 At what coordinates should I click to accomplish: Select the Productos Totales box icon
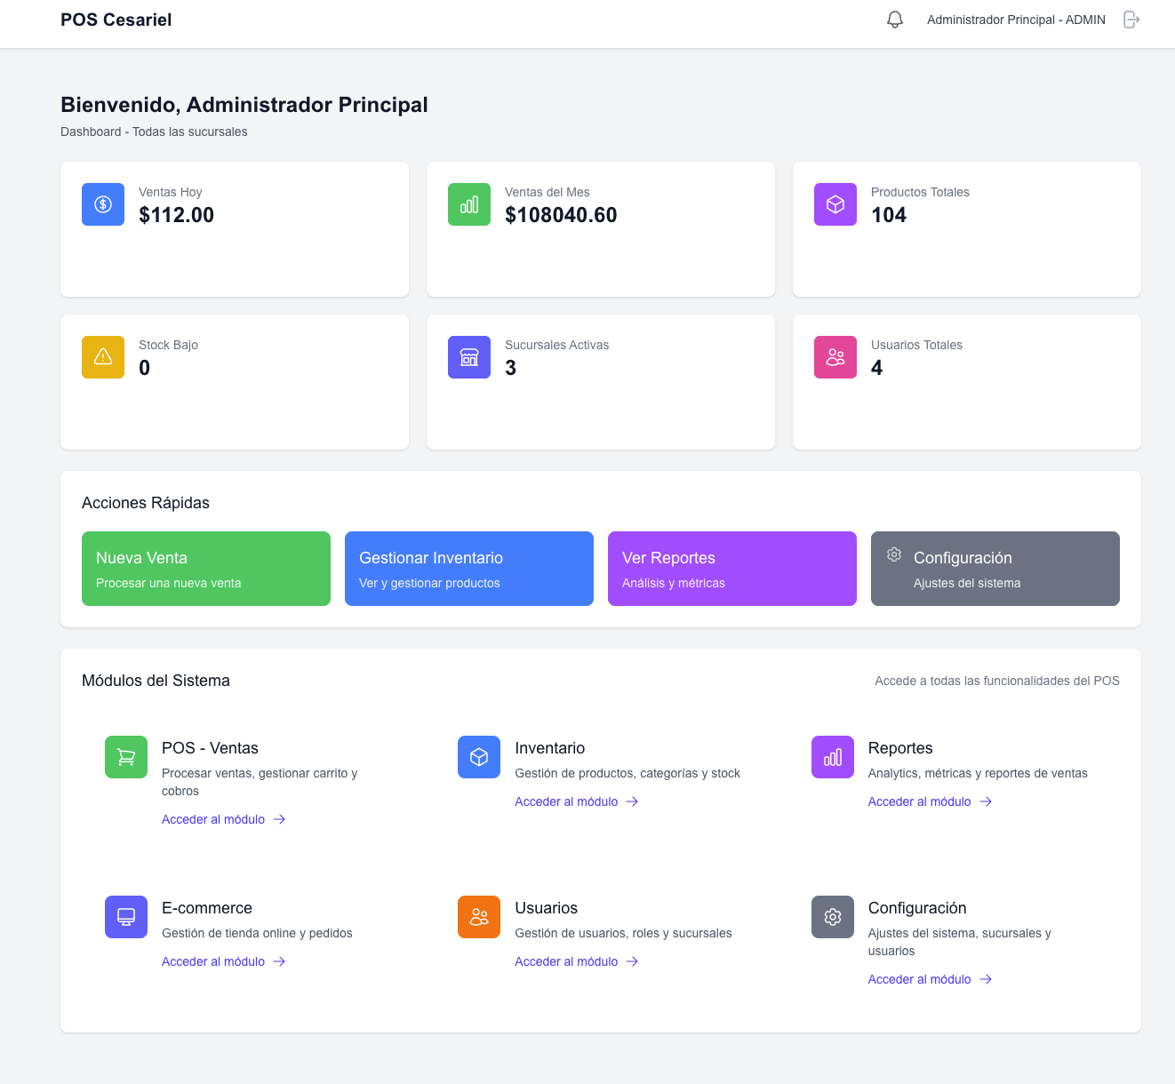[x=835, y=203]
